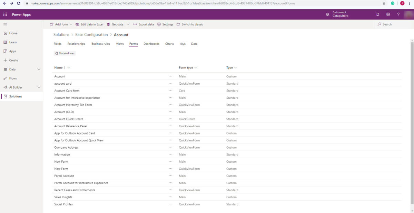The image size is (414, 213).
Task: Select Create in the sidebar
Action: (13, 60)
